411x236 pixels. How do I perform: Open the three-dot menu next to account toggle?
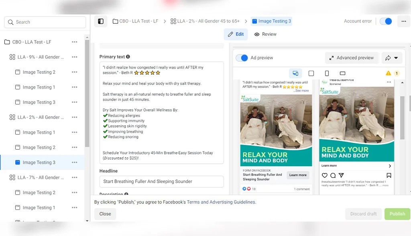tap(404, 21)
